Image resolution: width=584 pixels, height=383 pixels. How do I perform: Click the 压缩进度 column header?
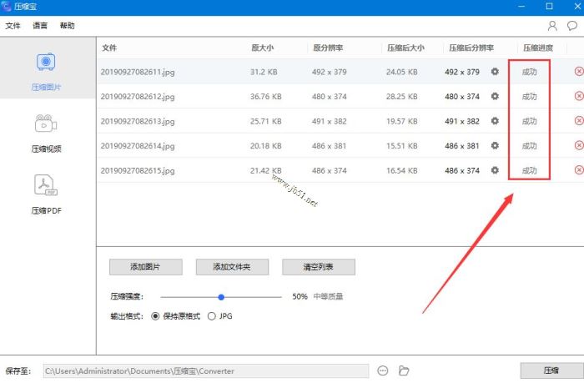click(538, 48)
